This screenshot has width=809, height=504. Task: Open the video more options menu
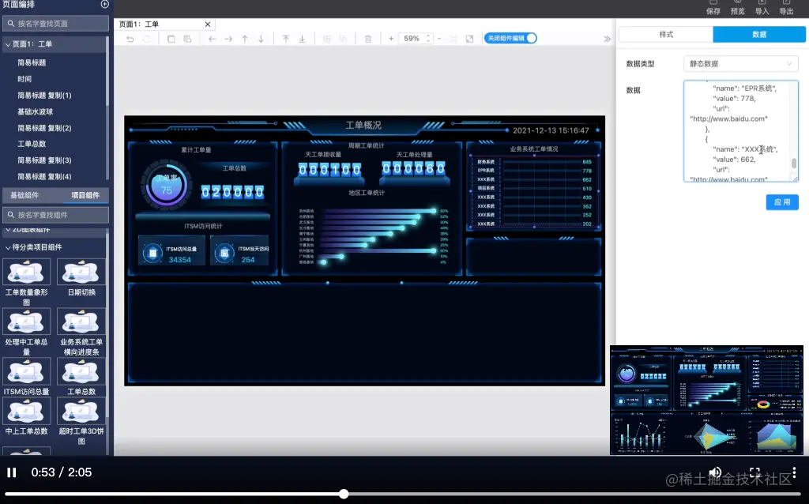click(x=794, y=472)
